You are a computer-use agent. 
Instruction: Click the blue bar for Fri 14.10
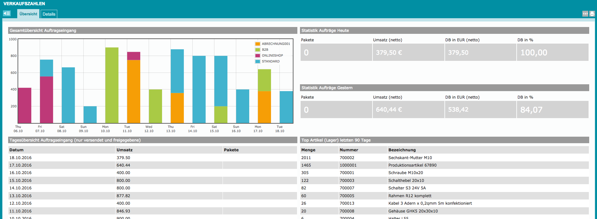199,89
